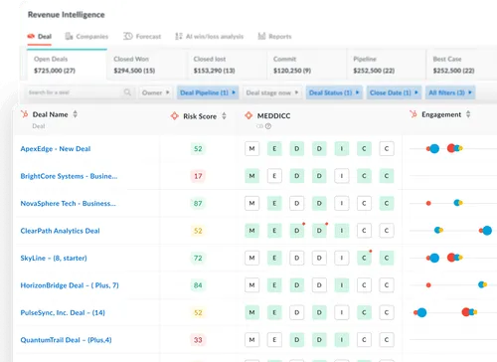Click the HubSpot icon beside Engagement

click(414, 114)
